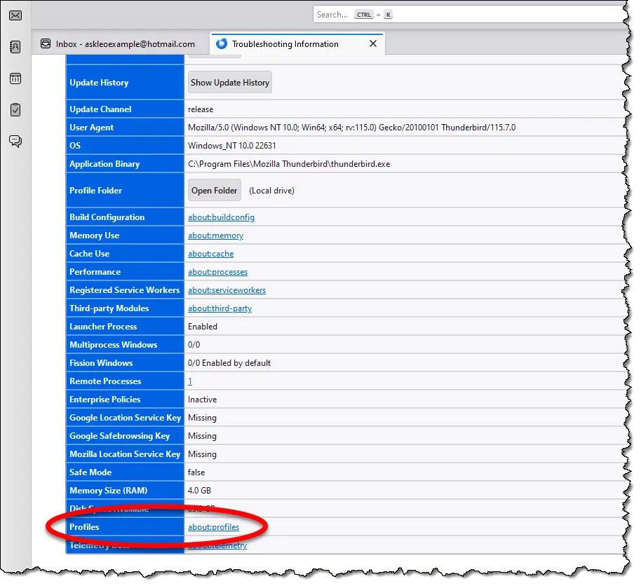Follow the about:cache link
This screenshot has width=641, height=586.
[x=210, y=254]
